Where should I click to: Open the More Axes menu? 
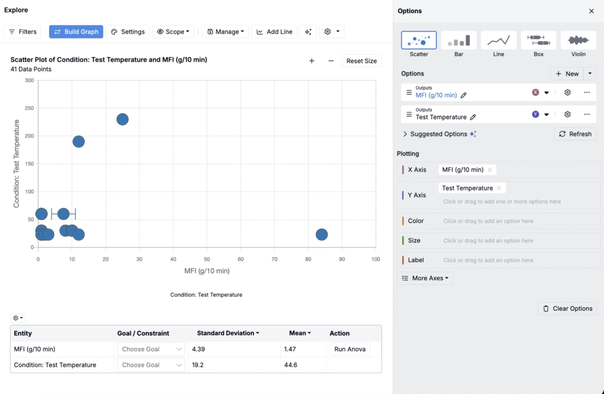tap(425, 278)
